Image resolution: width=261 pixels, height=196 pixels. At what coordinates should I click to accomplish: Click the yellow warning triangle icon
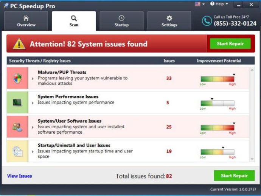19,44
